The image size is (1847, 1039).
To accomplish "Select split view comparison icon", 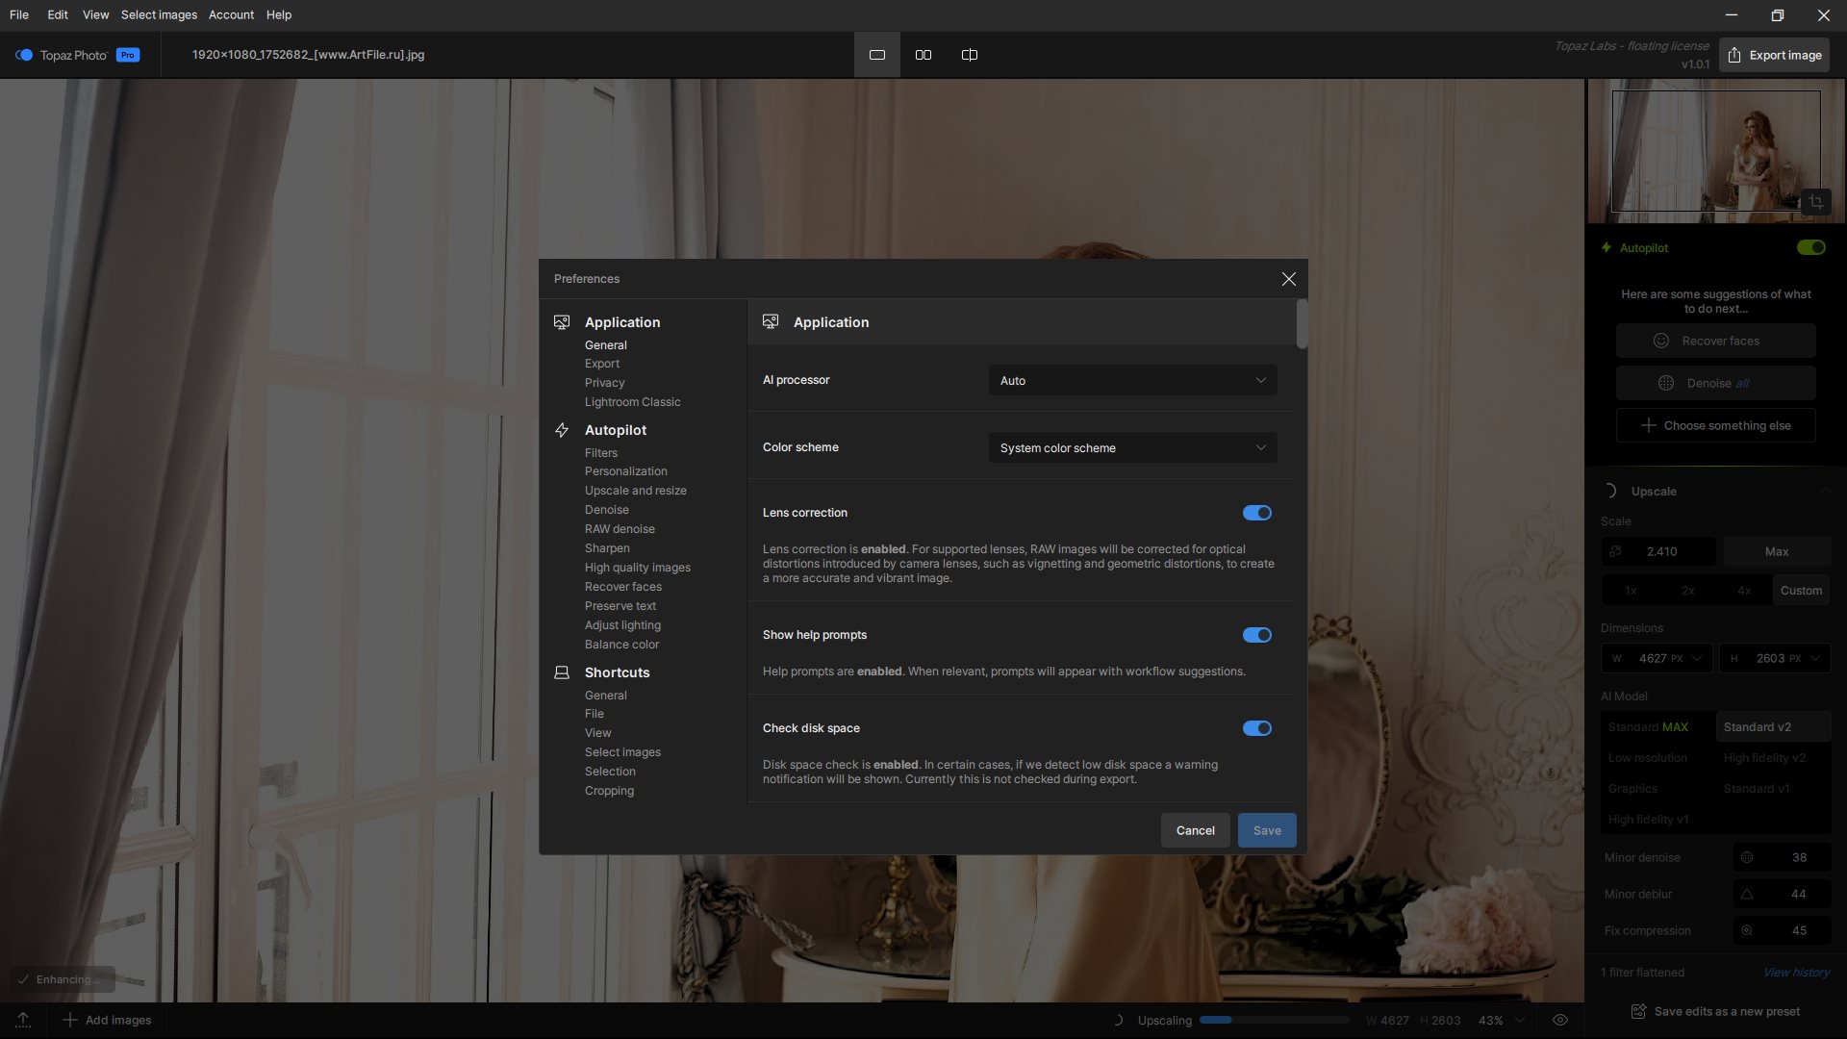I will point(969,55).
